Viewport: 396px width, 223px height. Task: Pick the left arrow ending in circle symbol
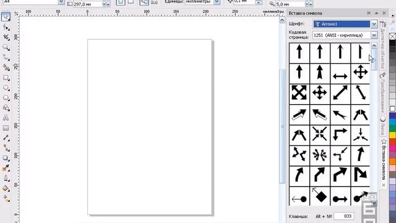click(299, 199)
